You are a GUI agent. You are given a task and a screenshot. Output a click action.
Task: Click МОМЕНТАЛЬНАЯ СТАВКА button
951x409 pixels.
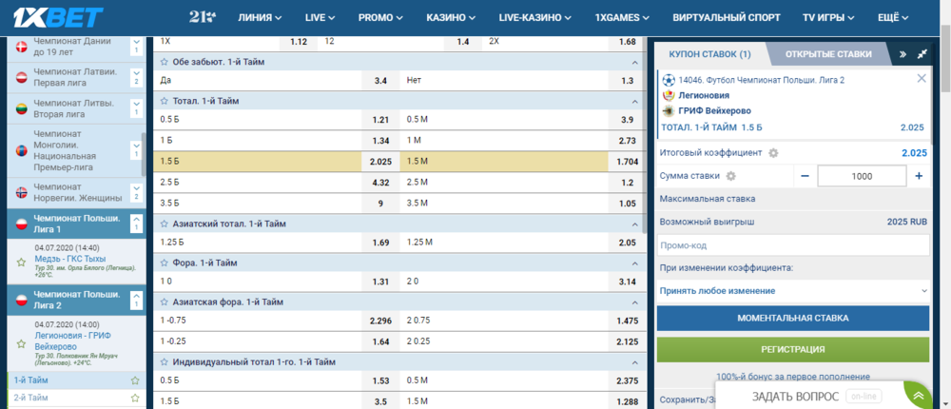click(793, 318)
